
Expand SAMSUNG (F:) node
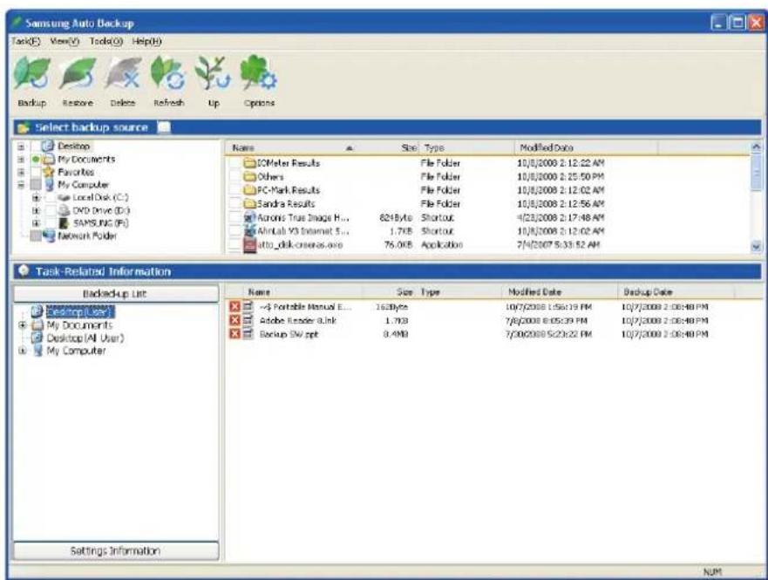(x=36, y=223)
